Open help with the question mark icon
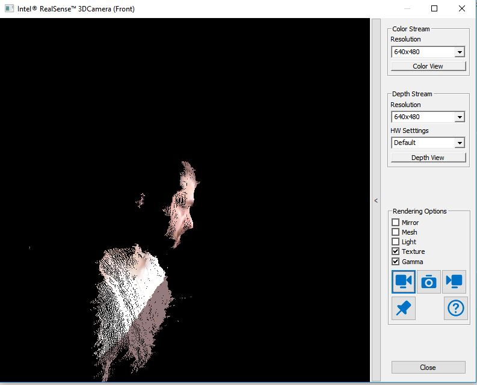Viewport: 477px width, 385px height. point(456,308)
